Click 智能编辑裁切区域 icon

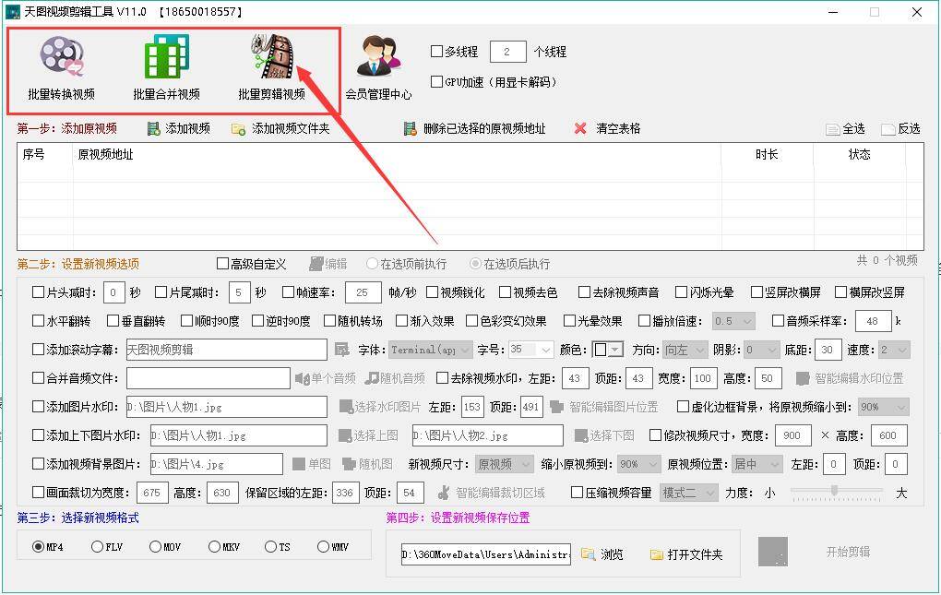(444, 493)
